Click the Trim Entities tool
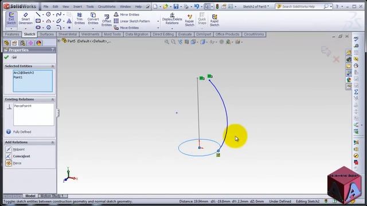Viewport: 367px width, 206px height. pyautogui.click(x=80, y=18)
